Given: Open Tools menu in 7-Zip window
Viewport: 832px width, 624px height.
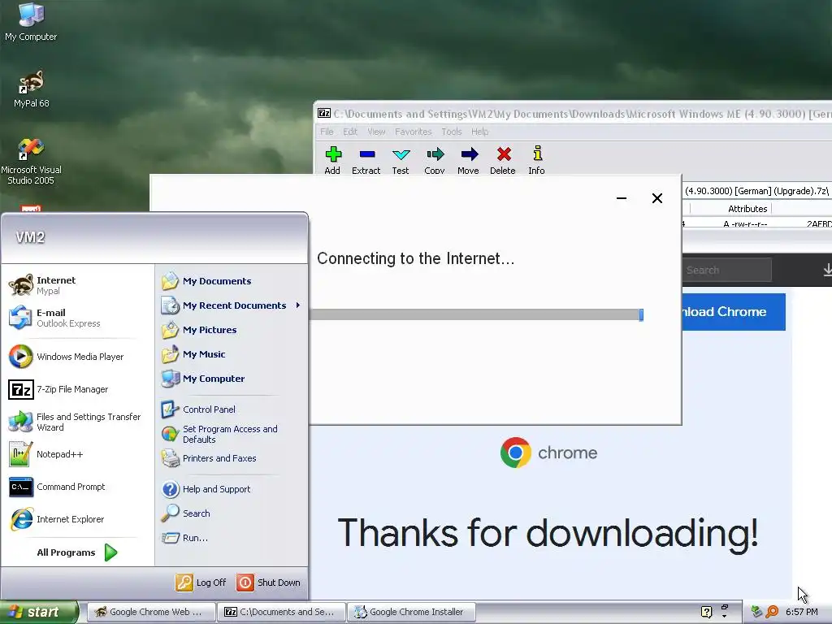Looking at the screenshot, I should point(452,132).
